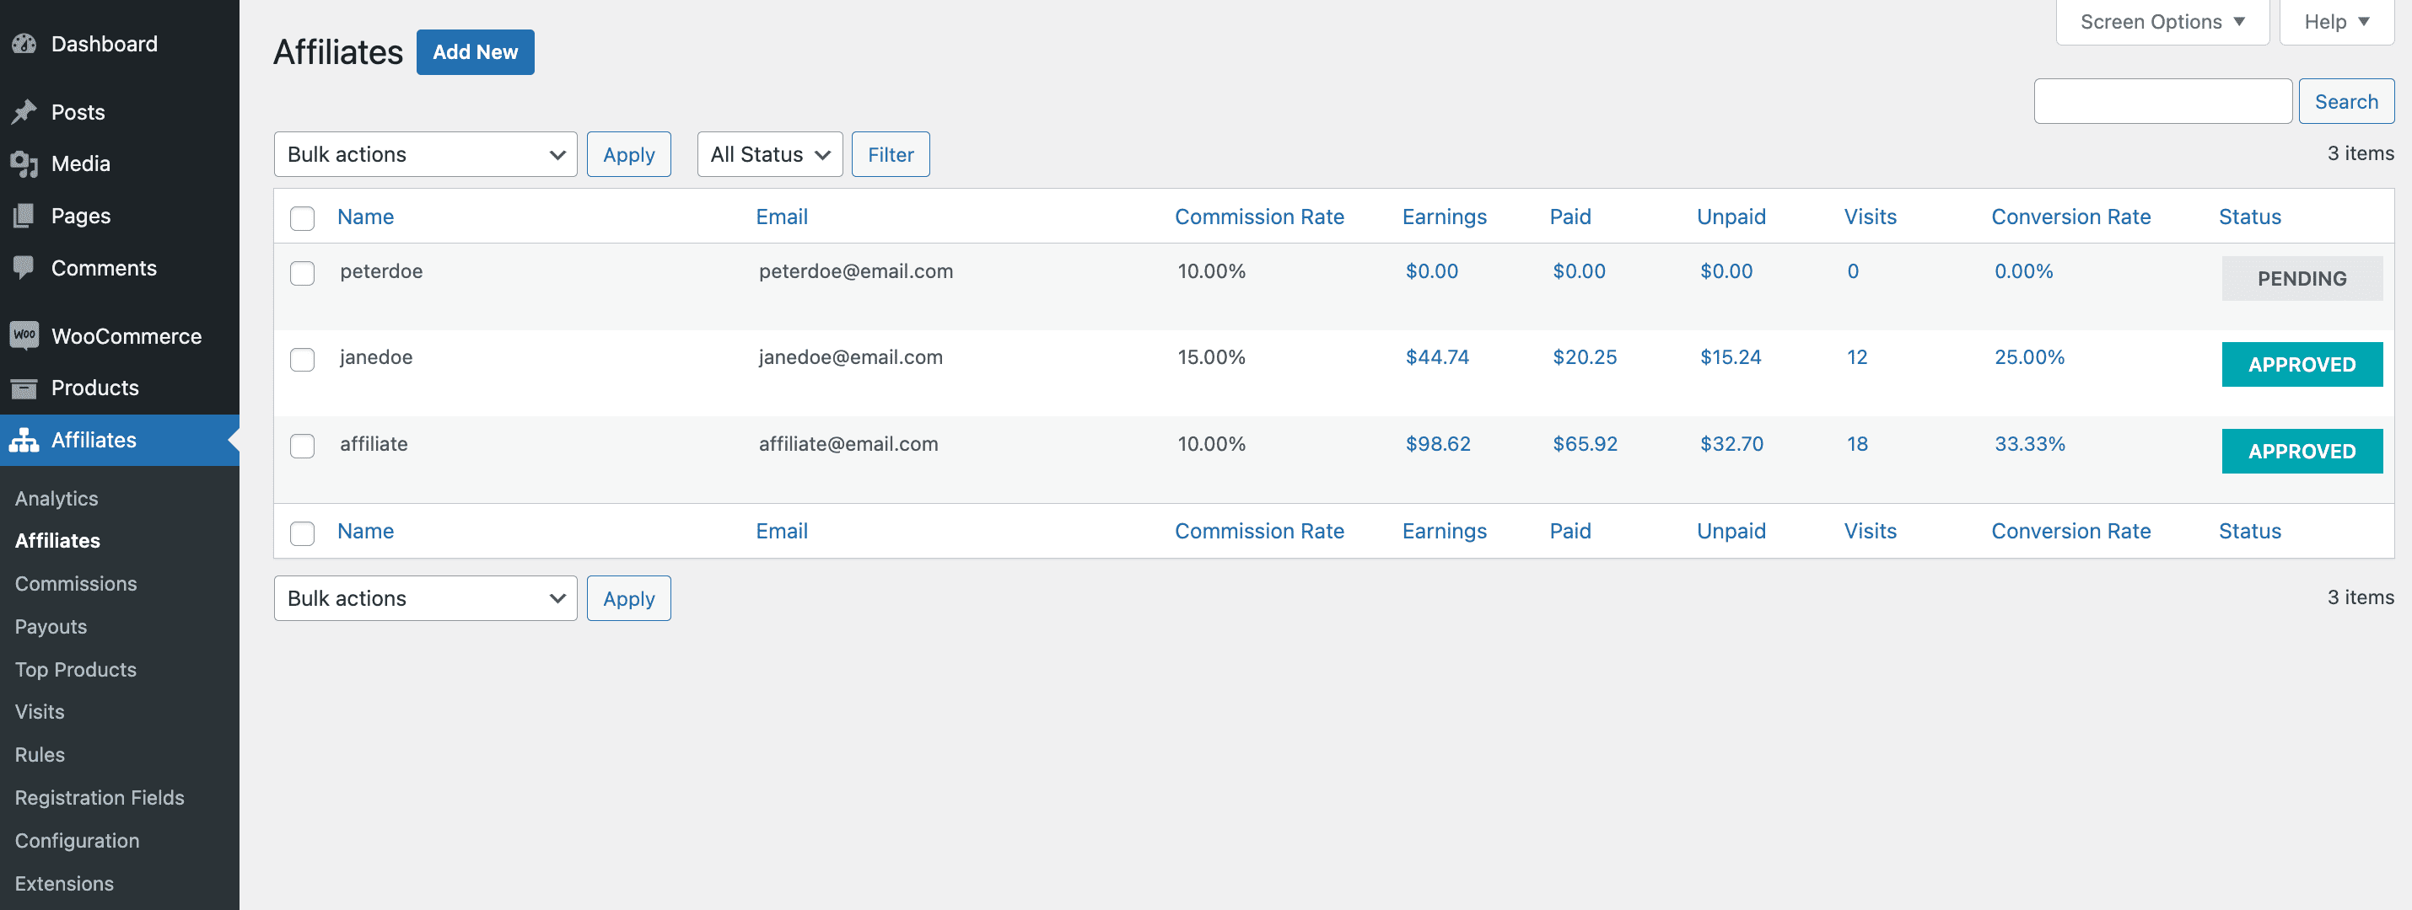Select the janedoe row checkbox

click(303, 359)
